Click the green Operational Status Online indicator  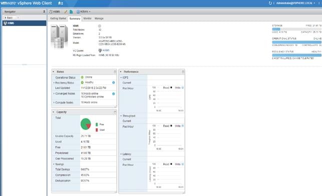[x=82, y=77]
